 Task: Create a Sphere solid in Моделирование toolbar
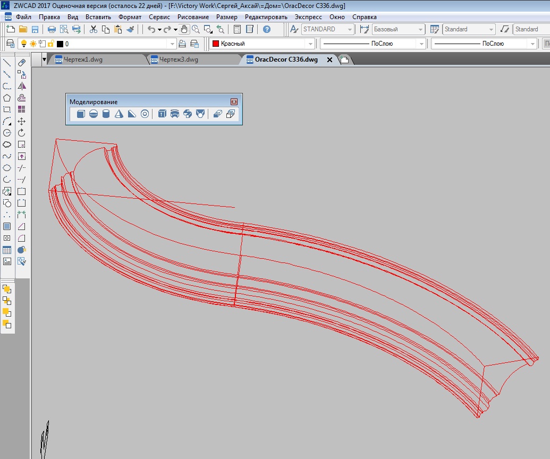click(94, 114)
